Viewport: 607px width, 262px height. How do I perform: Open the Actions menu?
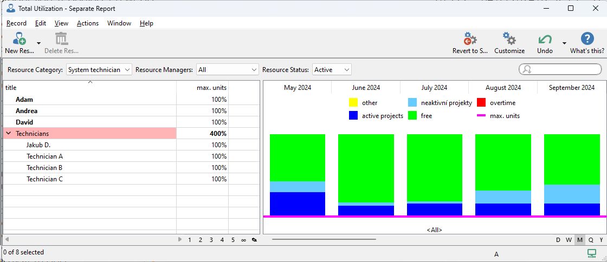(x=87, y=23)
